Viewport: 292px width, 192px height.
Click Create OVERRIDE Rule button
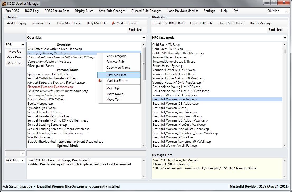coord(169,23)
